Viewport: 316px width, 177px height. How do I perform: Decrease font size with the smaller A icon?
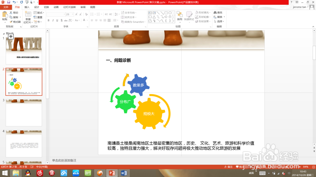[x=80, y=14]
